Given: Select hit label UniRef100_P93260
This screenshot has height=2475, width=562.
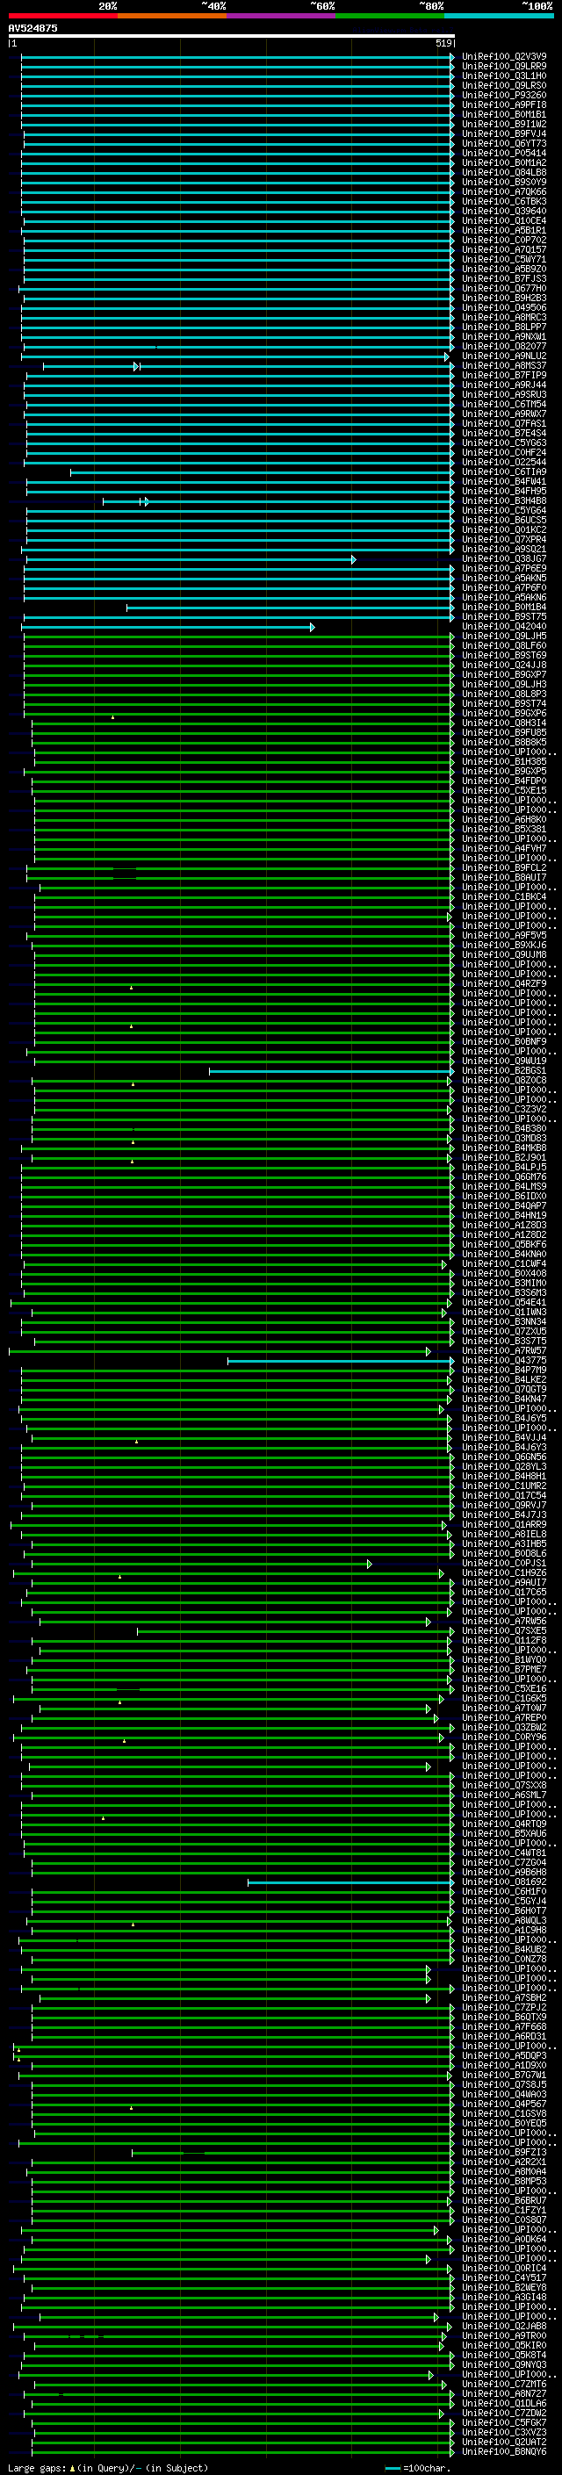Looking at the screenshot, I should pyautogui.click(x=504, y=95).
